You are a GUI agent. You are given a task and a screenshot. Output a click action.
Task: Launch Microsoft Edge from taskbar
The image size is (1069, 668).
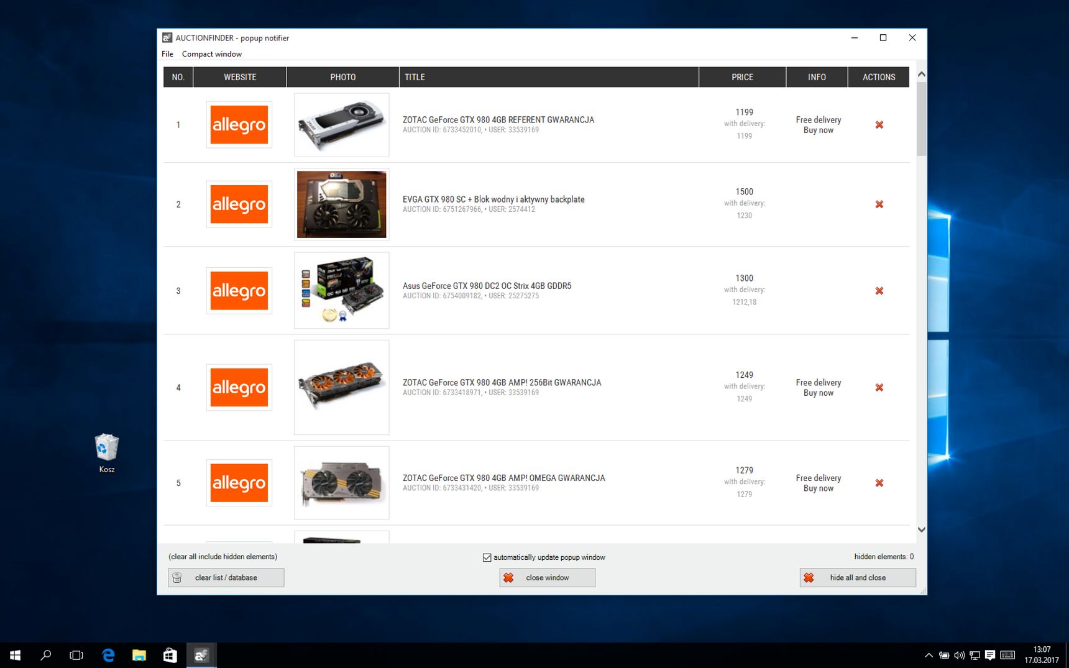(x=108, y=655)
